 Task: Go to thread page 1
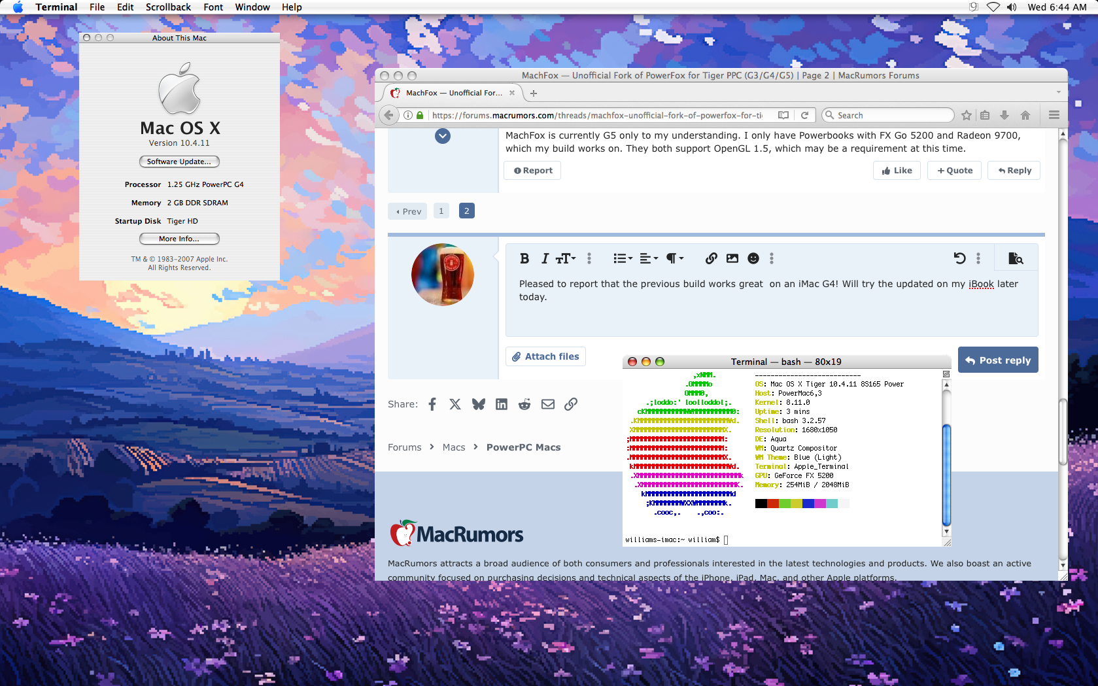(441, 211)
